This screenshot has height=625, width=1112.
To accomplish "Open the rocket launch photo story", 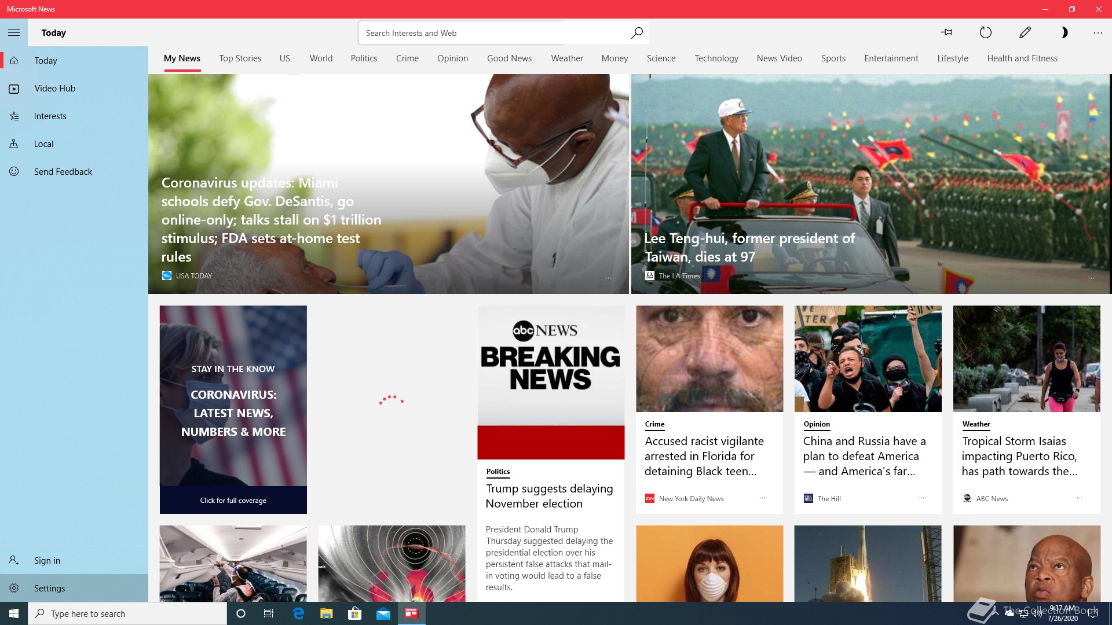I will (x=868, y=564).
